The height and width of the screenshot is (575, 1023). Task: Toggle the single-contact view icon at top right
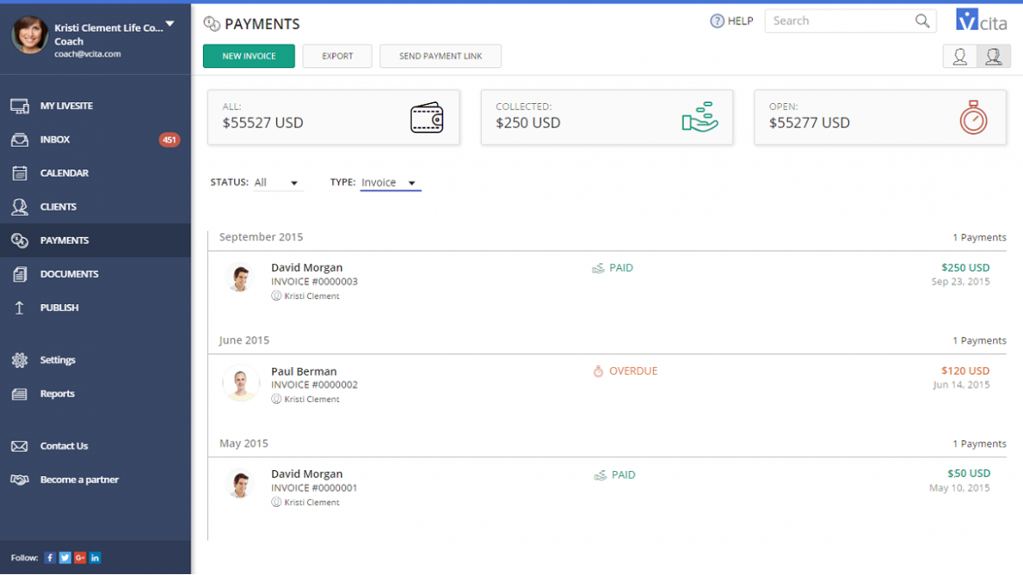(x=960, y=55)
